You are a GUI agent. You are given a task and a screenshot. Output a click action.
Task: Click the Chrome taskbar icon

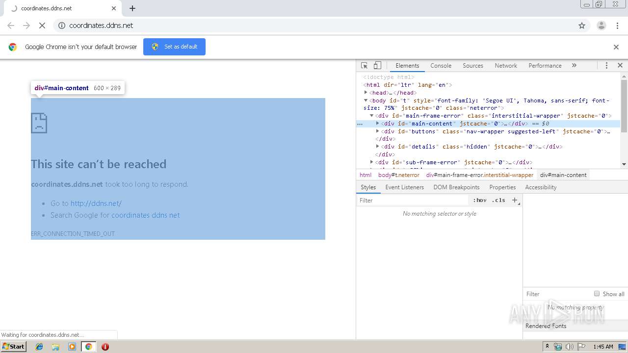click(89, 347)
